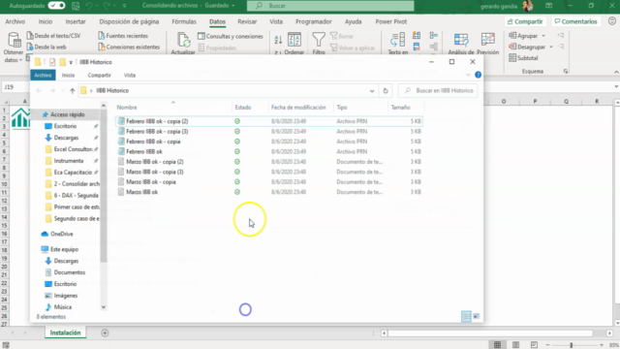Open Consultas y conexiones pane
620x349 pixels.
[x=231, y=36]
